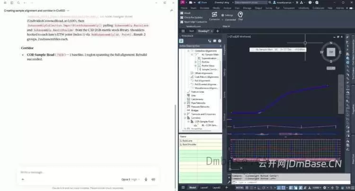This screenshot has height=191, width=355.
Task: Open the signed-in user account menu
Action: 284,2
